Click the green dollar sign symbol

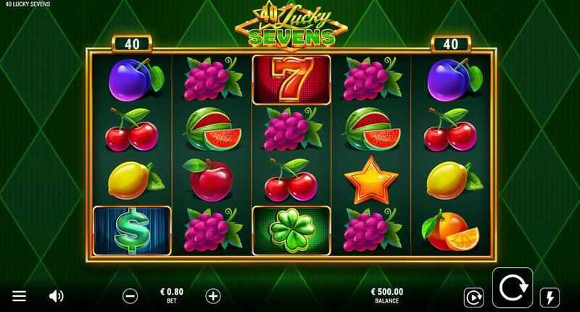(133, 231)
